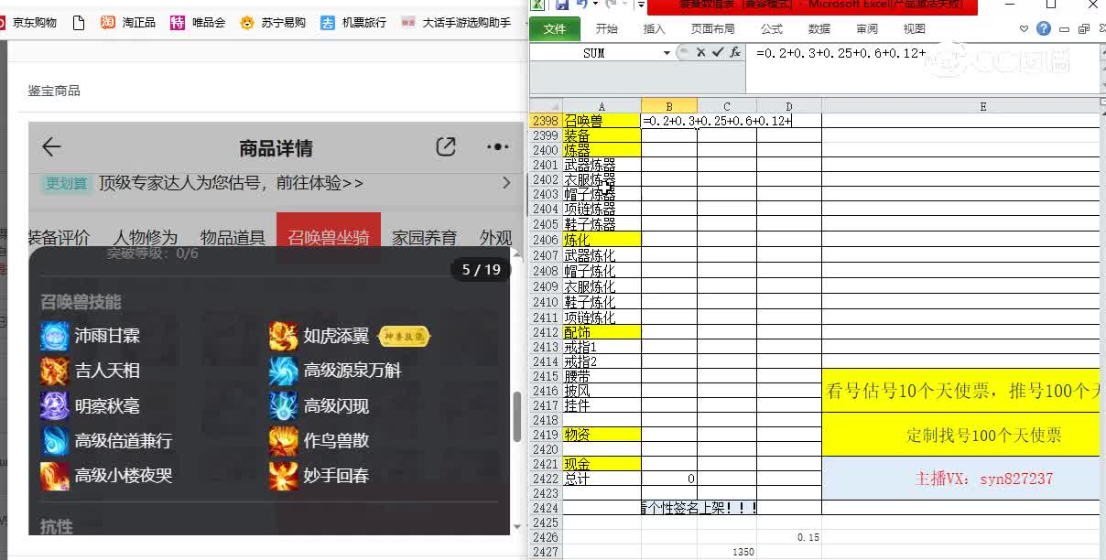Click the 武器炼器 cell
Screen dimensions: 1106x560
pos(602,166)
